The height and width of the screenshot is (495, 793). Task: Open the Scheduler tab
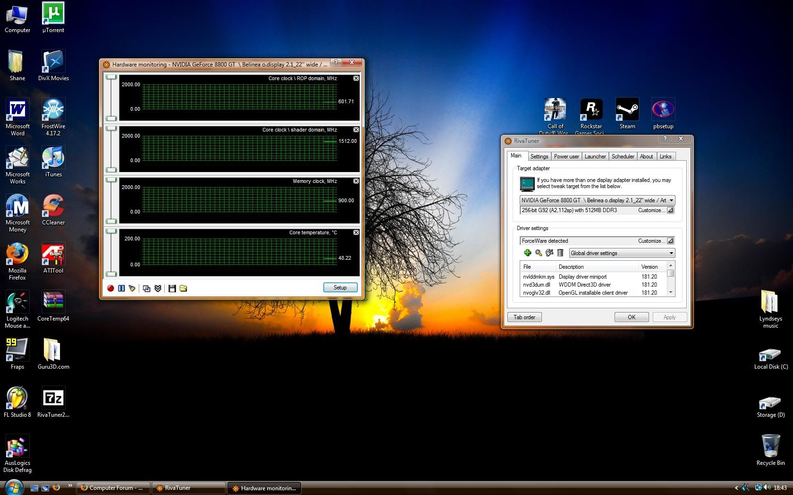(x=623, y=157)
